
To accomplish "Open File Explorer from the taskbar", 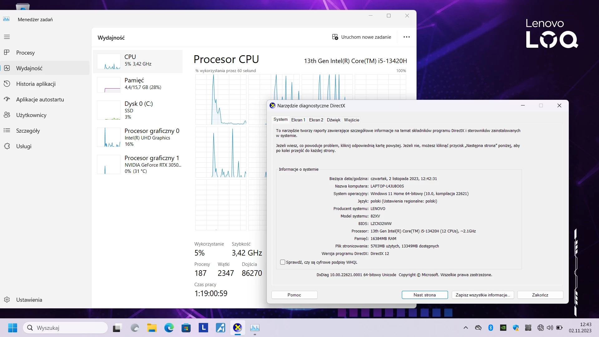I will coord(152,328).
